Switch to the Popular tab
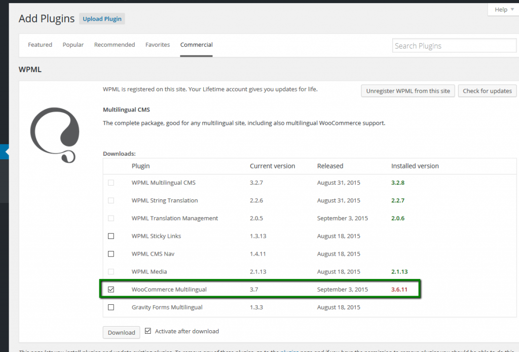 click(x=73, y=45)
